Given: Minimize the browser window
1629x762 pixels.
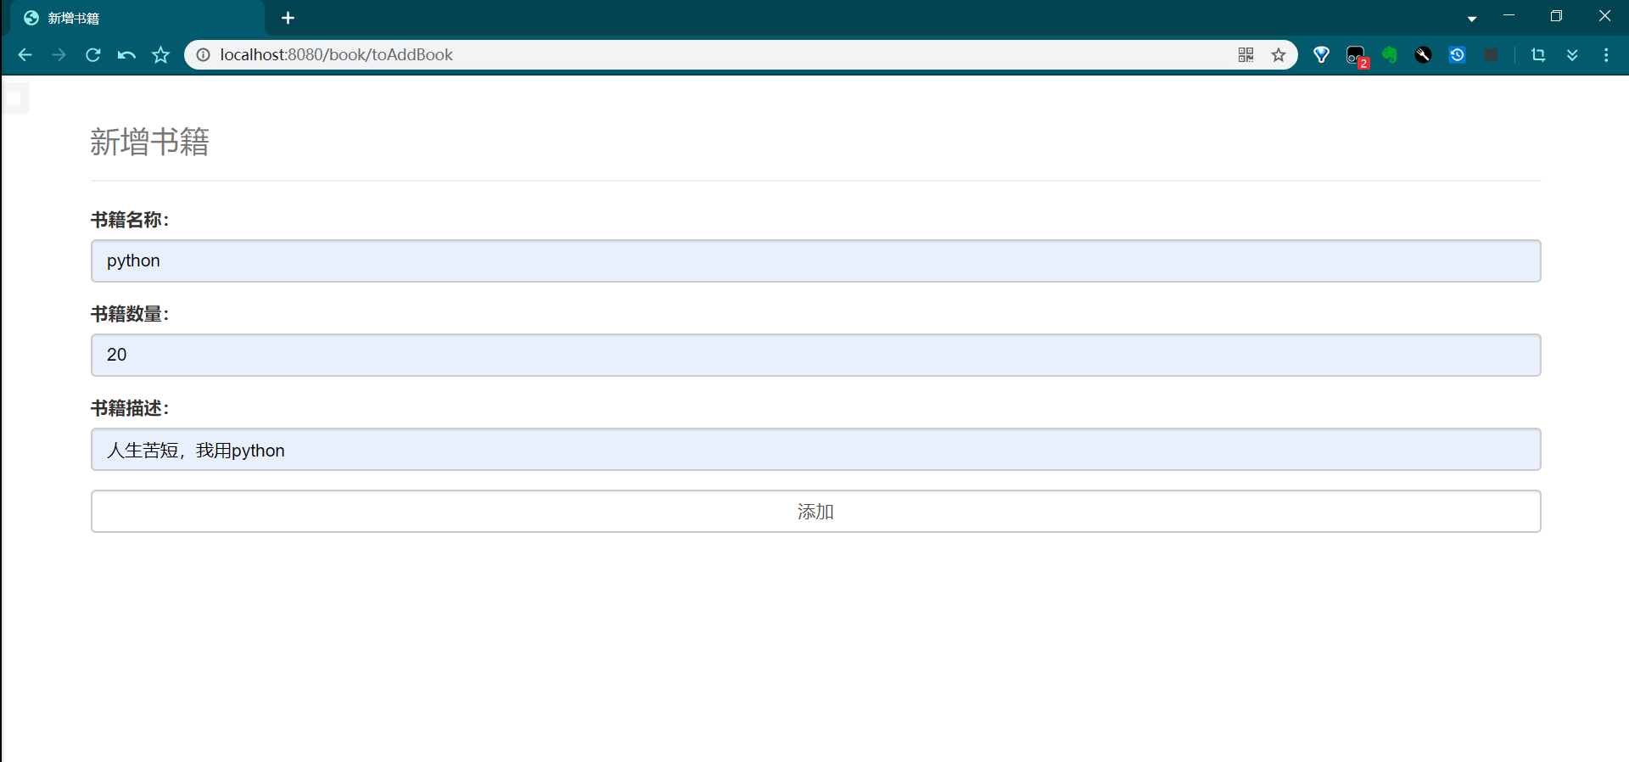Looking at the screenshot, I should point(1509,16).
